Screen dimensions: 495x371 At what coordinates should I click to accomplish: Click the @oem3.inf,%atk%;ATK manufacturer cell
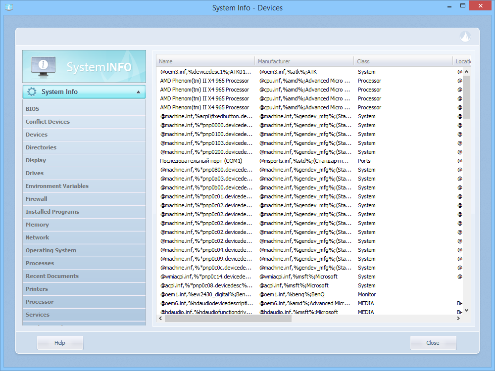tap(288, 72)
